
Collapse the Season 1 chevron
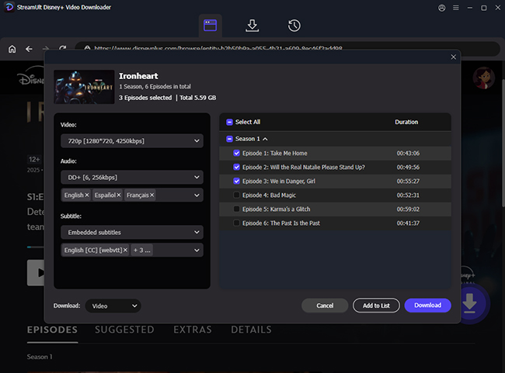(265, 139)
